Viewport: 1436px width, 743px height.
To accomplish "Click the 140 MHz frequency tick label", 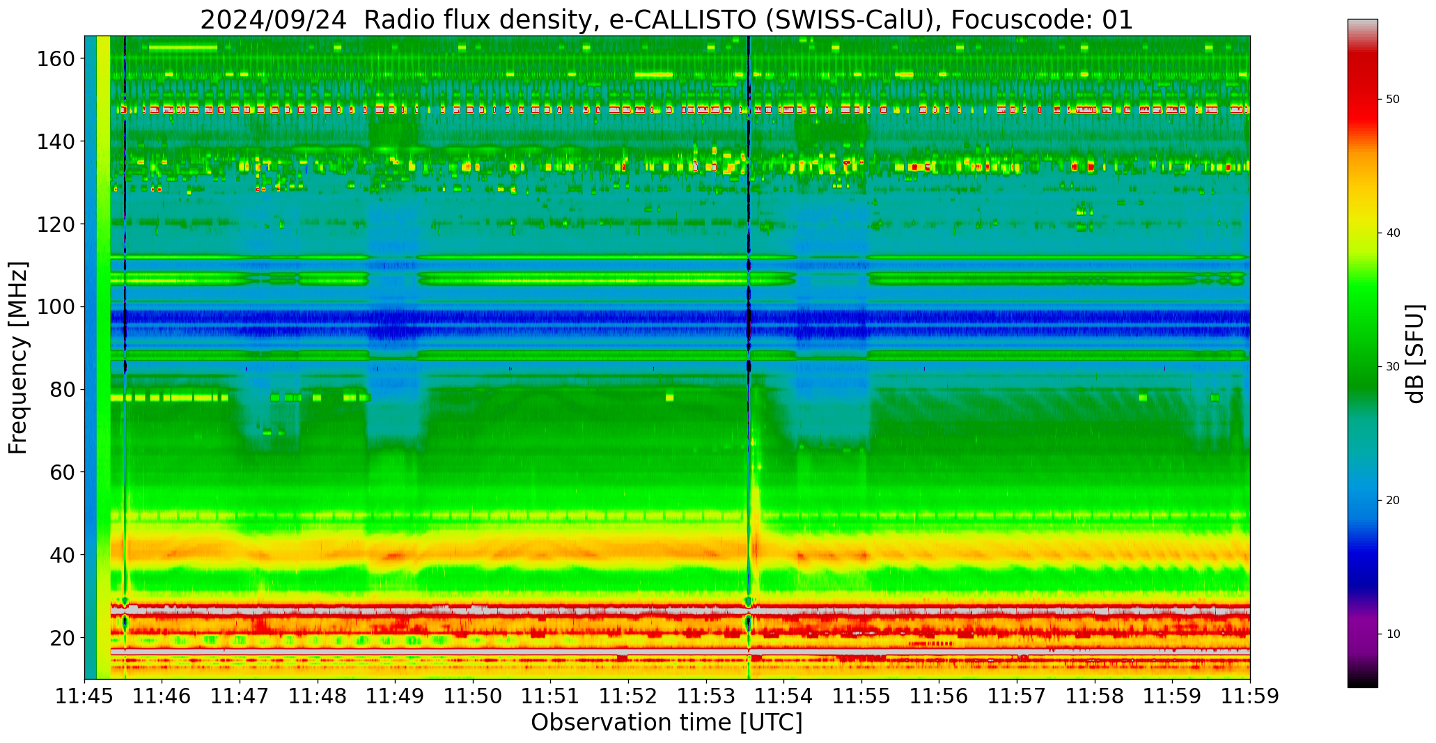I will coord(56,142).
